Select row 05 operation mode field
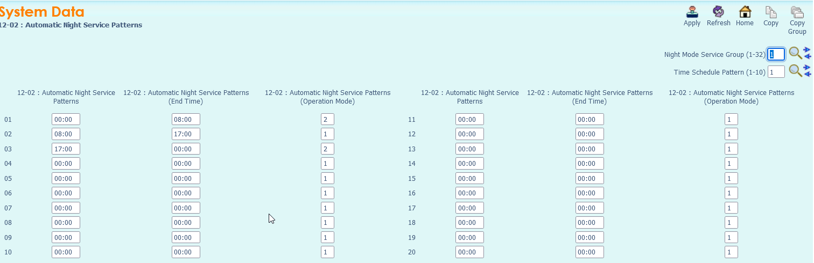Screen dimensions: 814x263 (x=327, y=178)
